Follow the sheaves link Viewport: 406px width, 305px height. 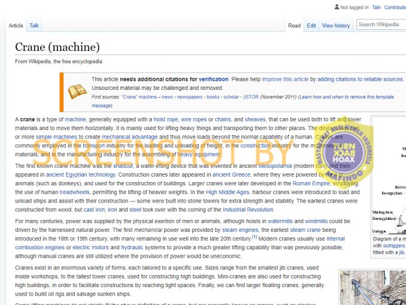[x=255, y=119]
